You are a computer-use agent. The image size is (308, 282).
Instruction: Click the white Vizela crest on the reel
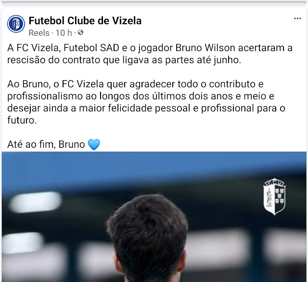(274, 196)
